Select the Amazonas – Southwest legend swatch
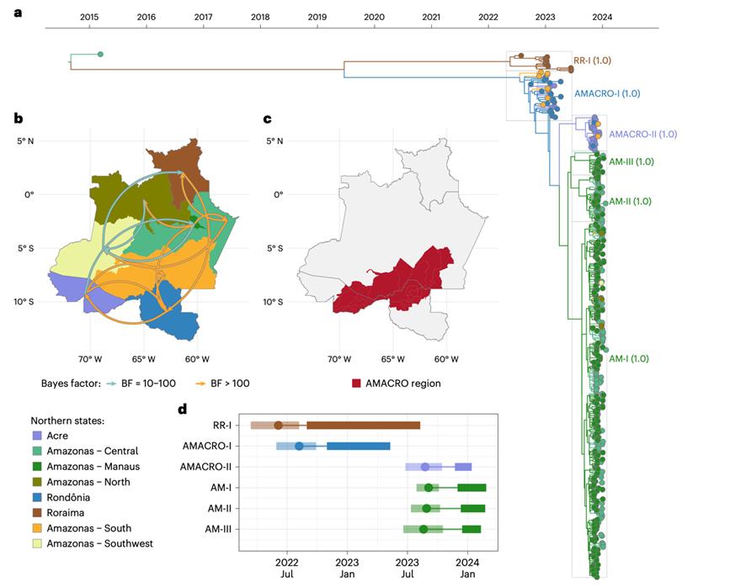746x587 pixels. coord(36,543)
